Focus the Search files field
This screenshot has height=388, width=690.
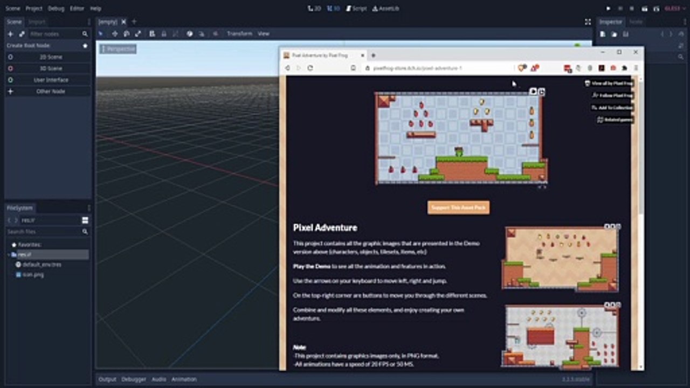47,232
